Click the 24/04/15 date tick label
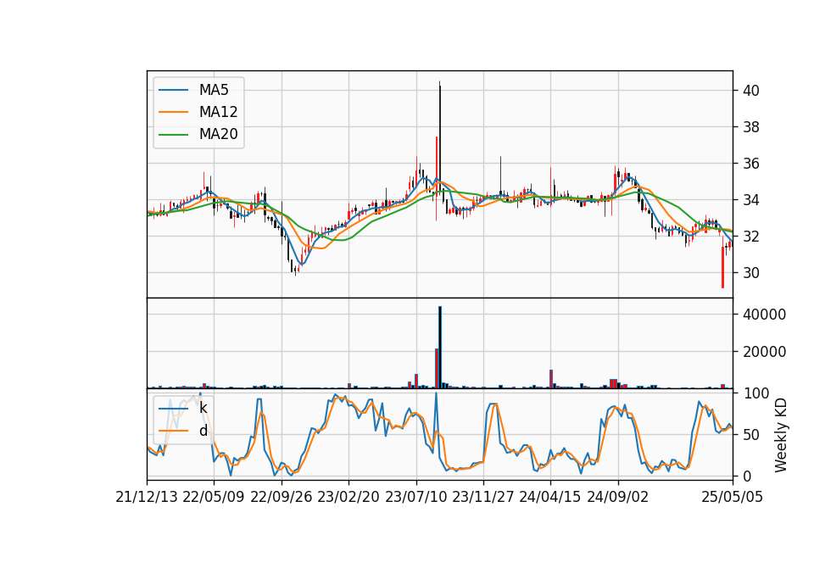The width and height of the screenshot is (814, 585). click(x=550, y=497)
